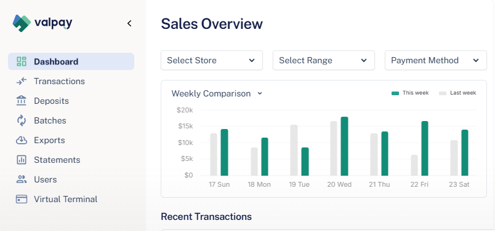The image size is (495, 231).
Task: Click the 22 Fri axis label
Action: coord(419,184)
